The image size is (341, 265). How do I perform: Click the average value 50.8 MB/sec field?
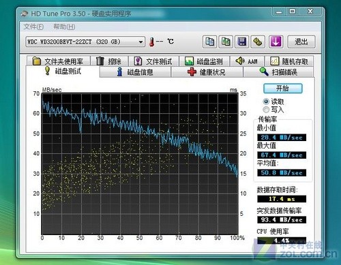point(282,173)
